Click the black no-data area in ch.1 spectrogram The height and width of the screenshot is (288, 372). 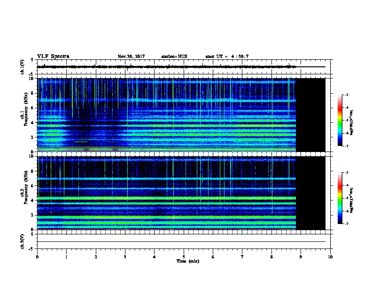(x=310, y=115)
